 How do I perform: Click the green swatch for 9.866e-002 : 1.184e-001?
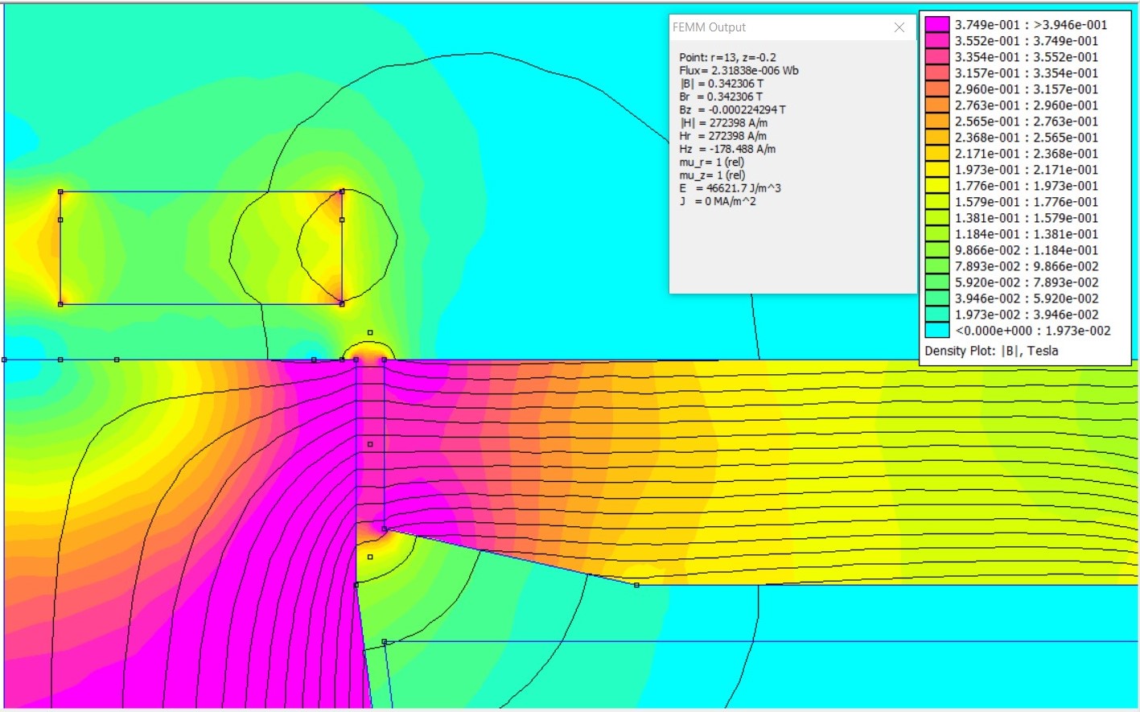click(937, 250)
